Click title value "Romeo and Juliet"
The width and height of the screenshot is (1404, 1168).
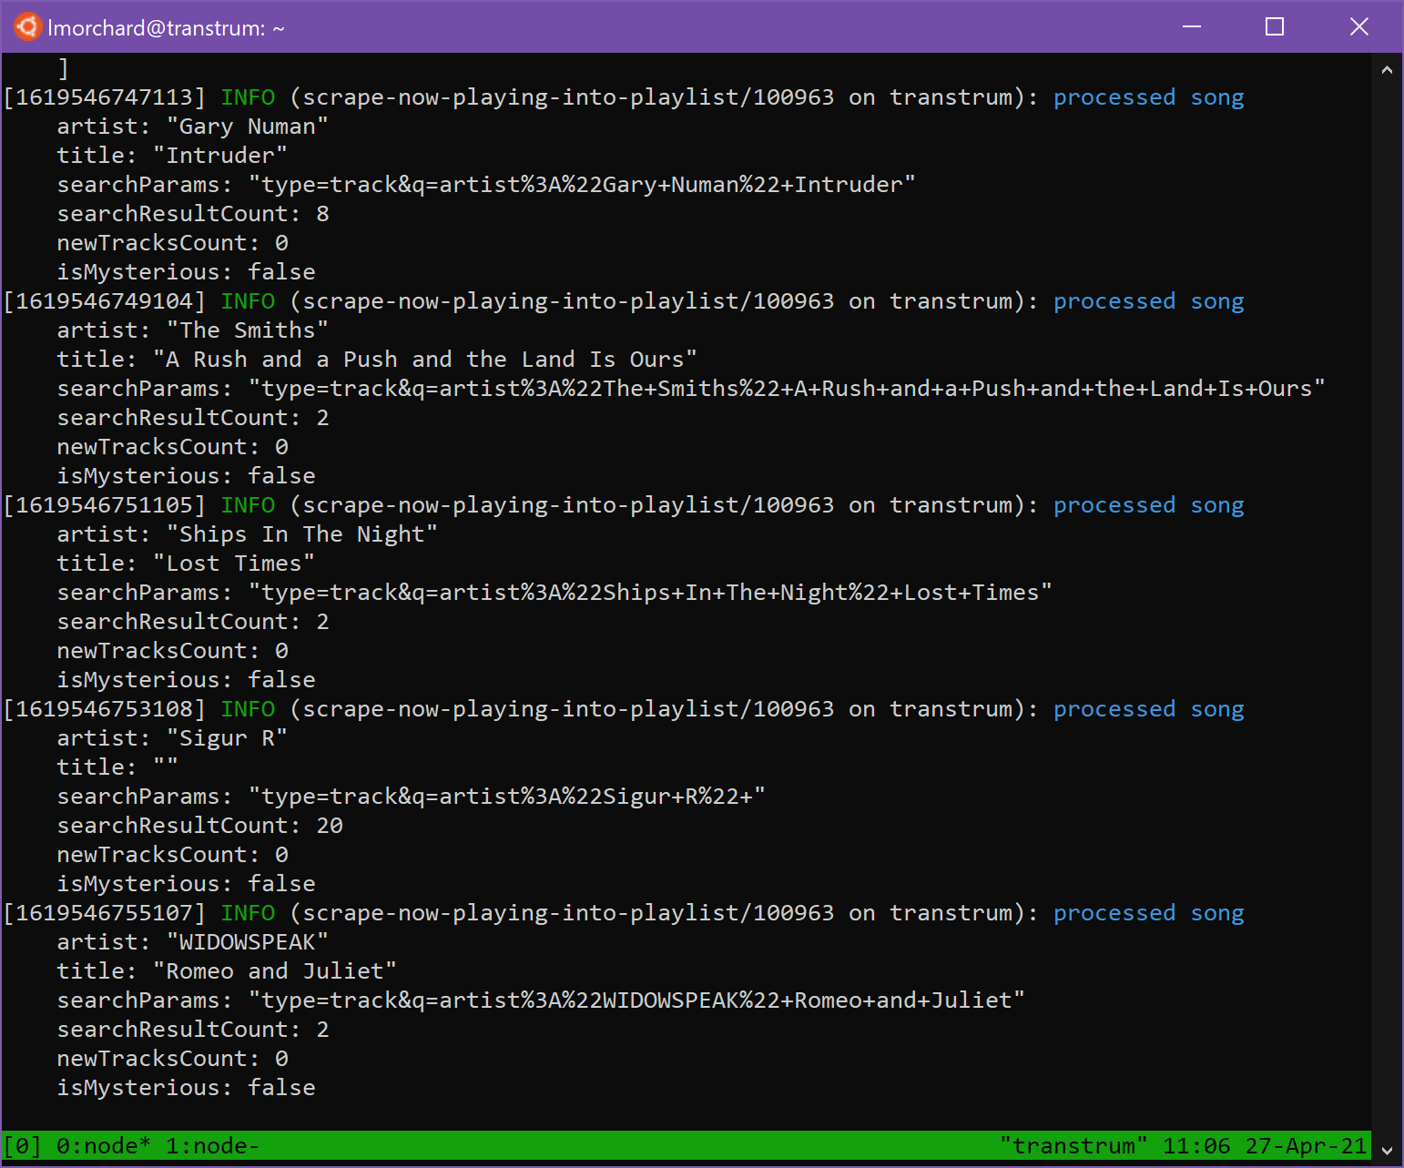275,971
